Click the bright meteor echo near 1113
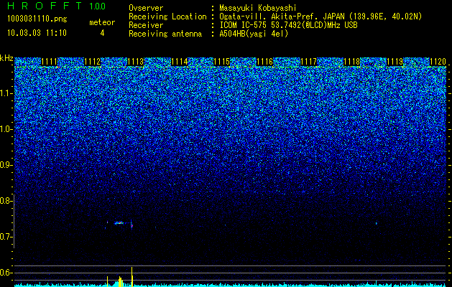This screenshot has width=452, height=287. (119, 223)
